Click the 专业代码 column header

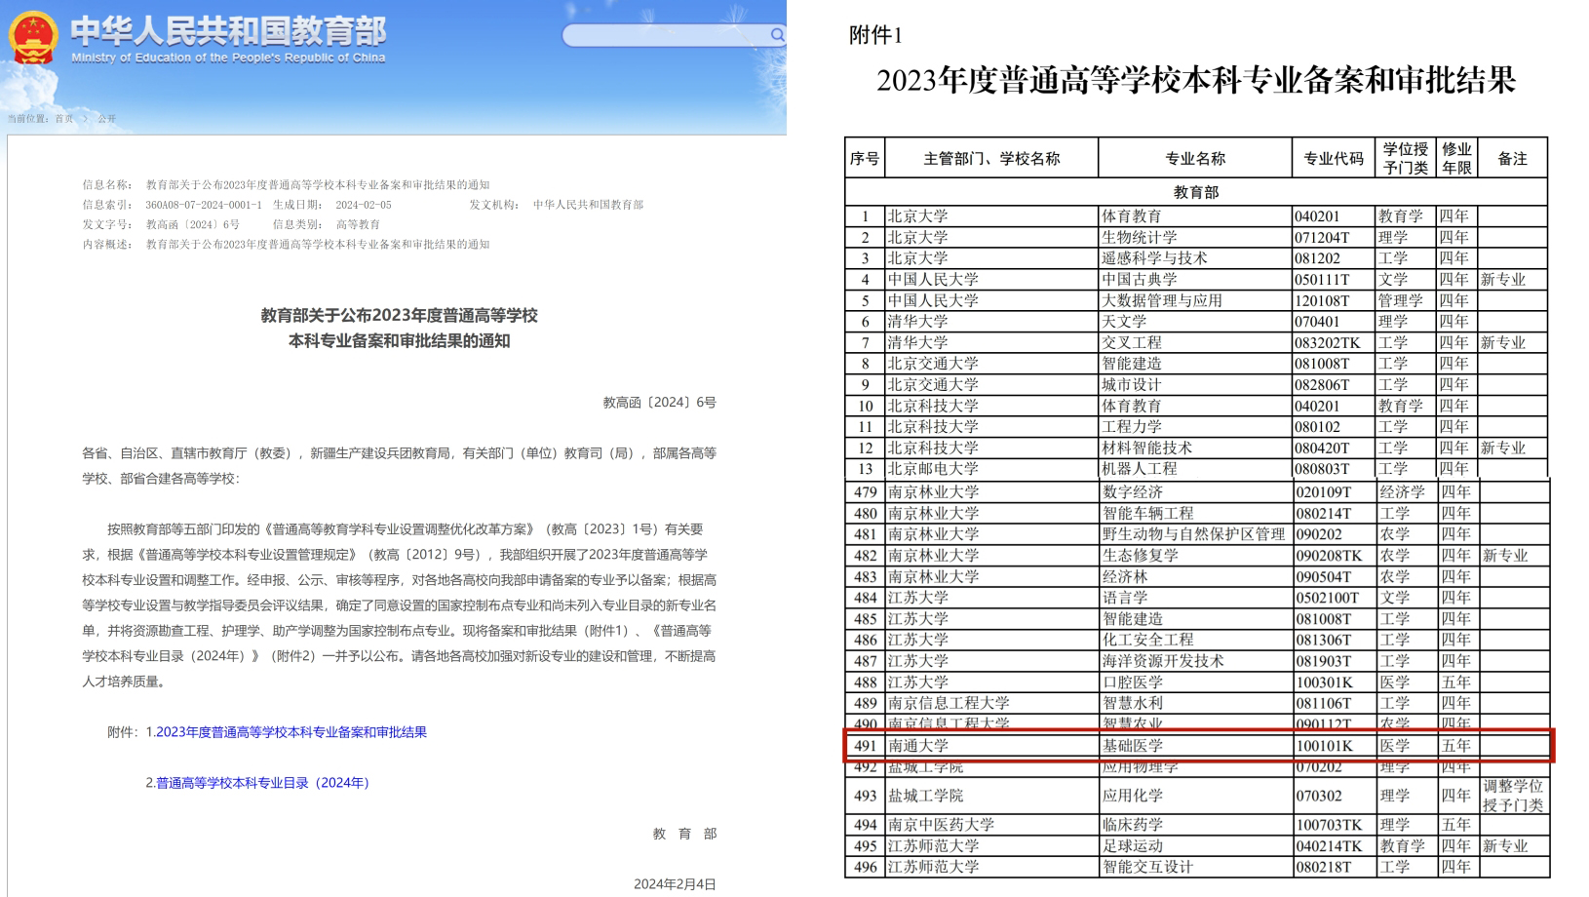pos(1334,158)
